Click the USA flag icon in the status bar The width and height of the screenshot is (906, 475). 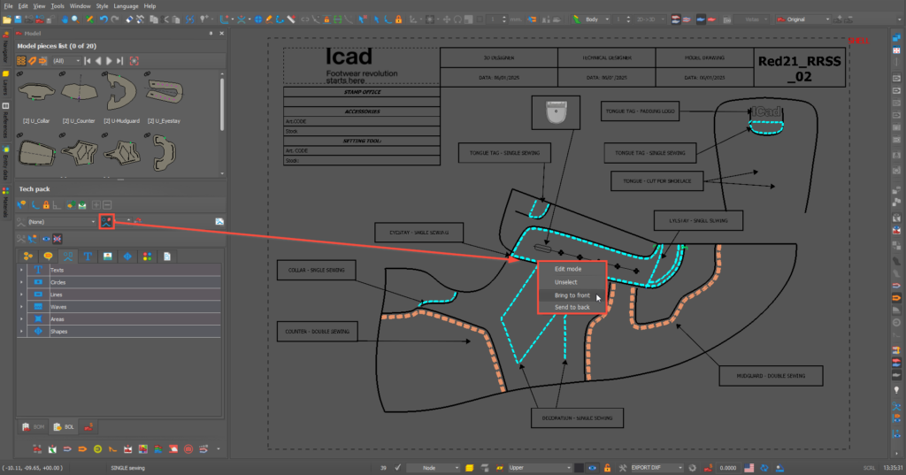(x=749, y=467)
